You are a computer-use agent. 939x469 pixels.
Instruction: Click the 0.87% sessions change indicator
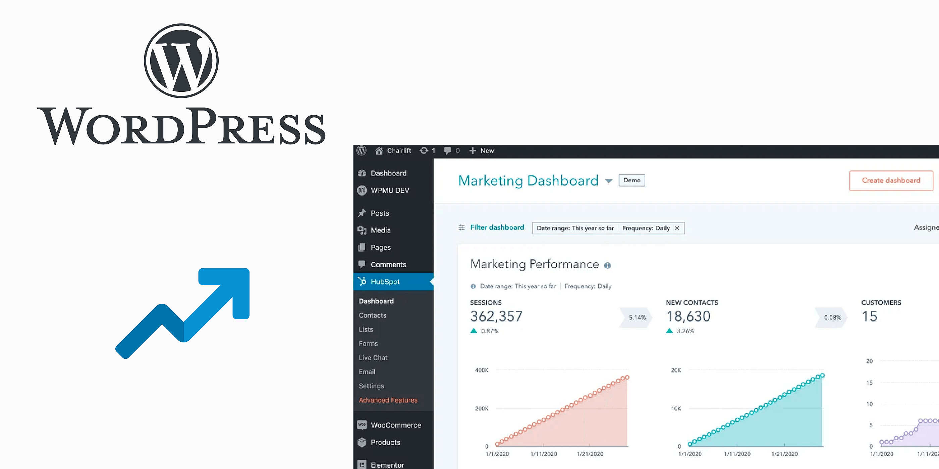pyautogui.click(x=484, y=331)
